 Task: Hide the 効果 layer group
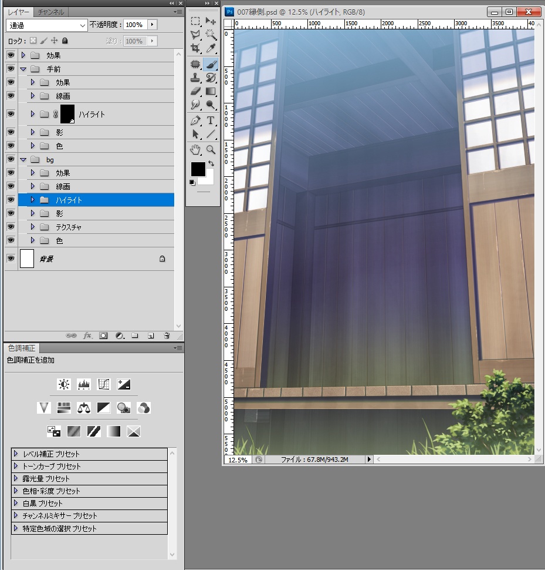(11, 55)
